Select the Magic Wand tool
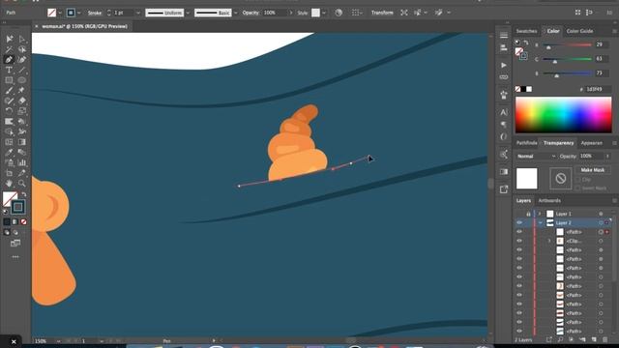The width and height of the screenshot is (619, 348). (x=9, y=49)
